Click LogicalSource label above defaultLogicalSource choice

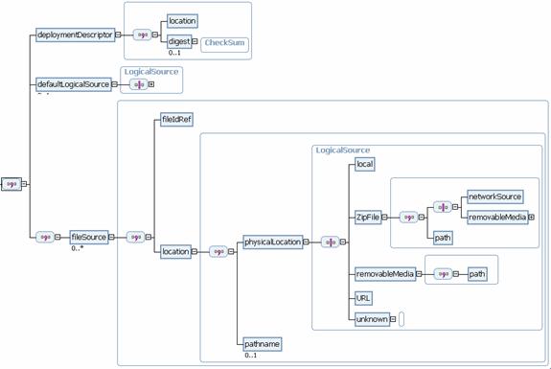[151, 72]
